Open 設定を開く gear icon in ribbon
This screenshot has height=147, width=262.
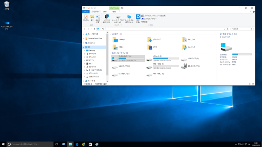click(x=138, y=19)
